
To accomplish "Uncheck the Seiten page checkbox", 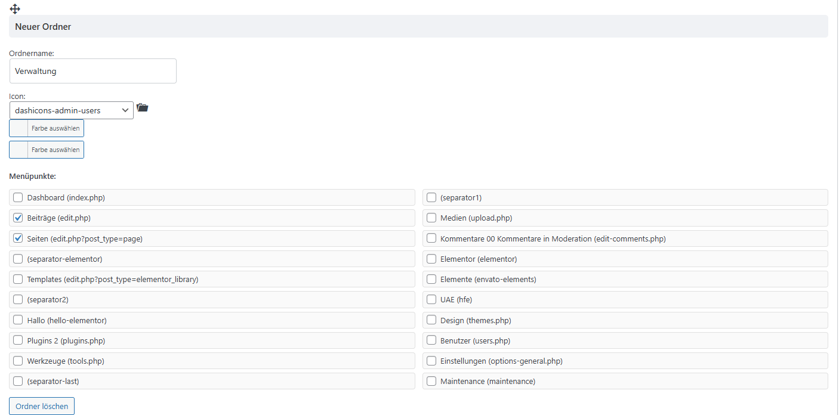I will [x=18, y=239].
